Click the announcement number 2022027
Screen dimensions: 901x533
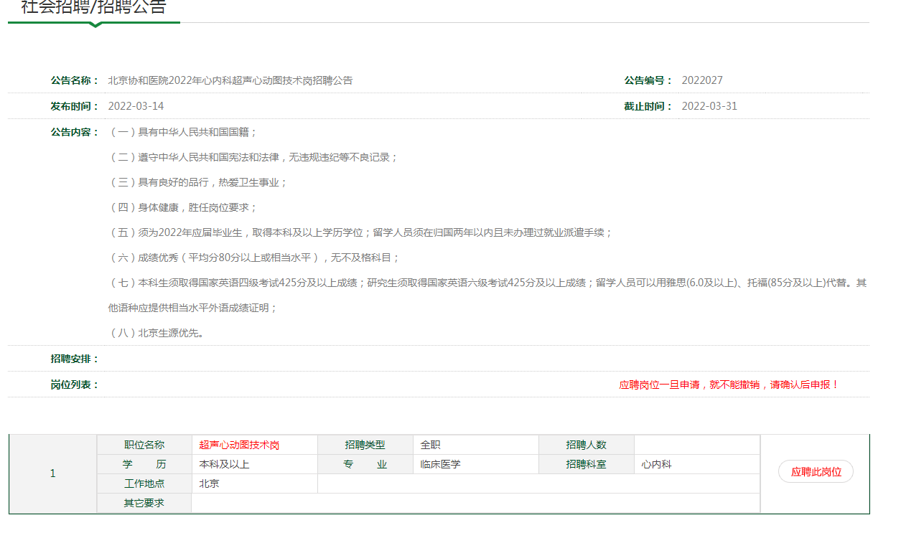[x=702, y=80]
